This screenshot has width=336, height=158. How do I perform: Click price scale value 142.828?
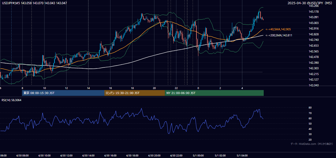click(x=314, y=34)
